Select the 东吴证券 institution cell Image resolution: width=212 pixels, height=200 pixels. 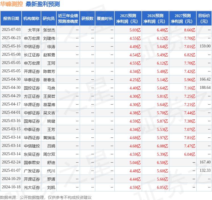point(32,154)
